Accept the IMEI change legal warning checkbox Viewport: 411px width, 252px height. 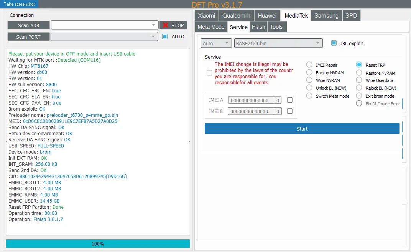pyautogui.click(x=209, y=73)
